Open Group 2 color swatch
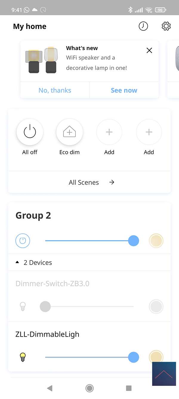The image size is (179, 399). pyautogui.click(x=156, y=241)
